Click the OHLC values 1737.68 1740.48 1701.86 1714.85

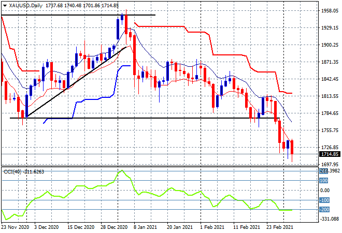[x=82, y=6]
